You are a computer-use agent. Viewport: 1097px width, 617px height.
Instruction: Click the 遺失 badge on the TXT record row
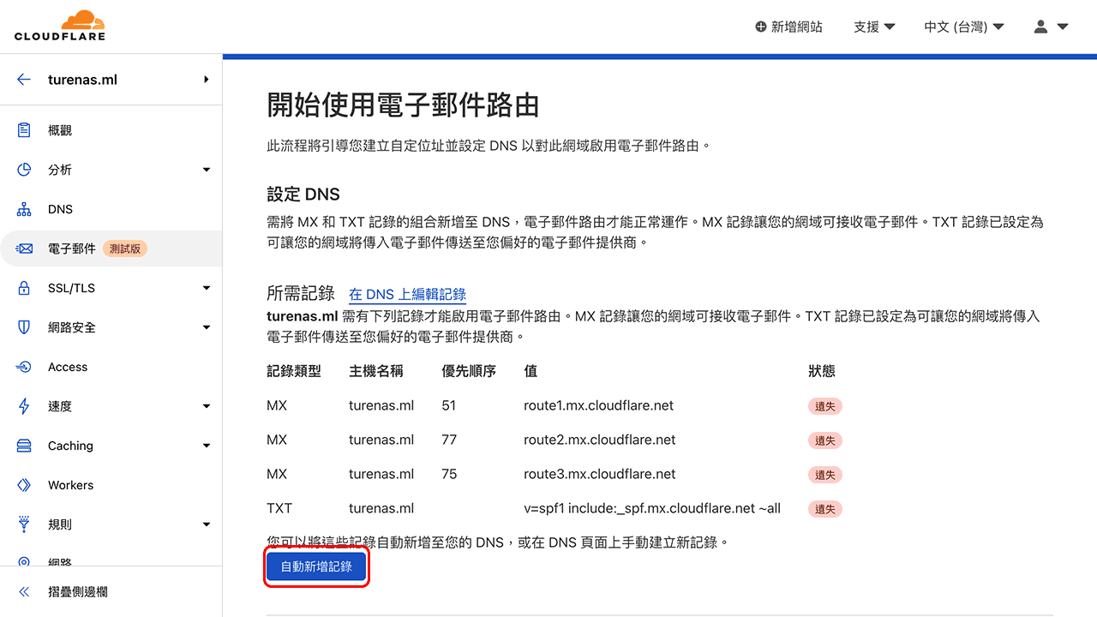pos(824,508)
